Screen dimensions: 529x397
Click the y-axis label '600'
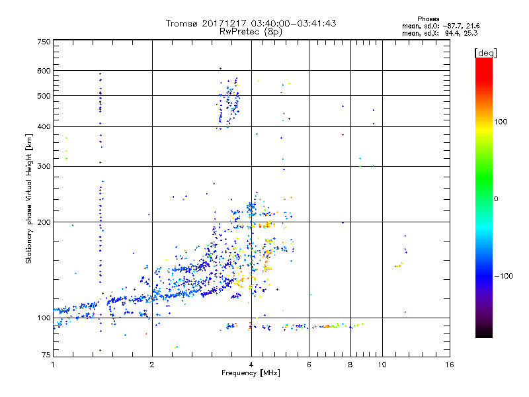coord(44,71)
